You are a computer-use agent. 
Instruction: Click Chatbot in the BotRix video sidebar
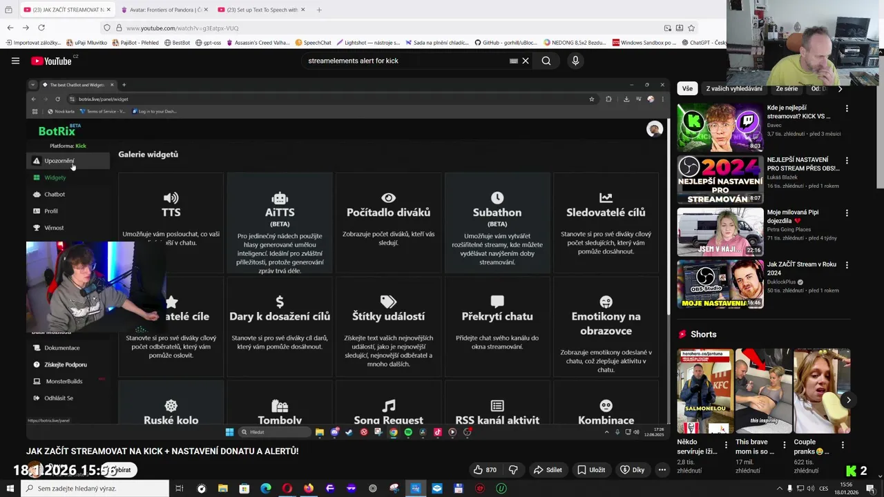tap(54, 194)
